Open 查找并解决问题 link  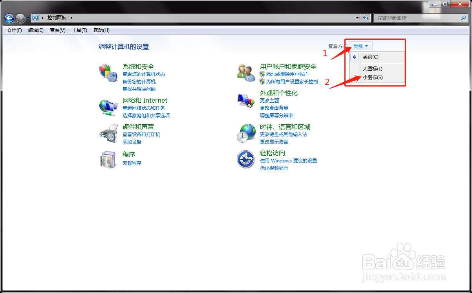[139, 89]
